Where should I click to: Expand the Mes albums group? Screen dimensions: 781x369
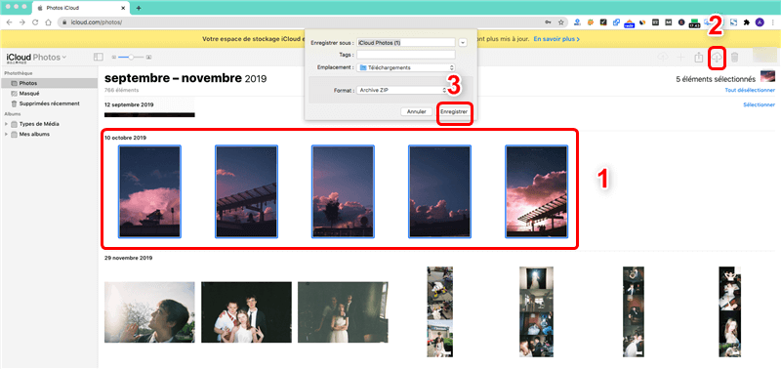pos(6,134)
